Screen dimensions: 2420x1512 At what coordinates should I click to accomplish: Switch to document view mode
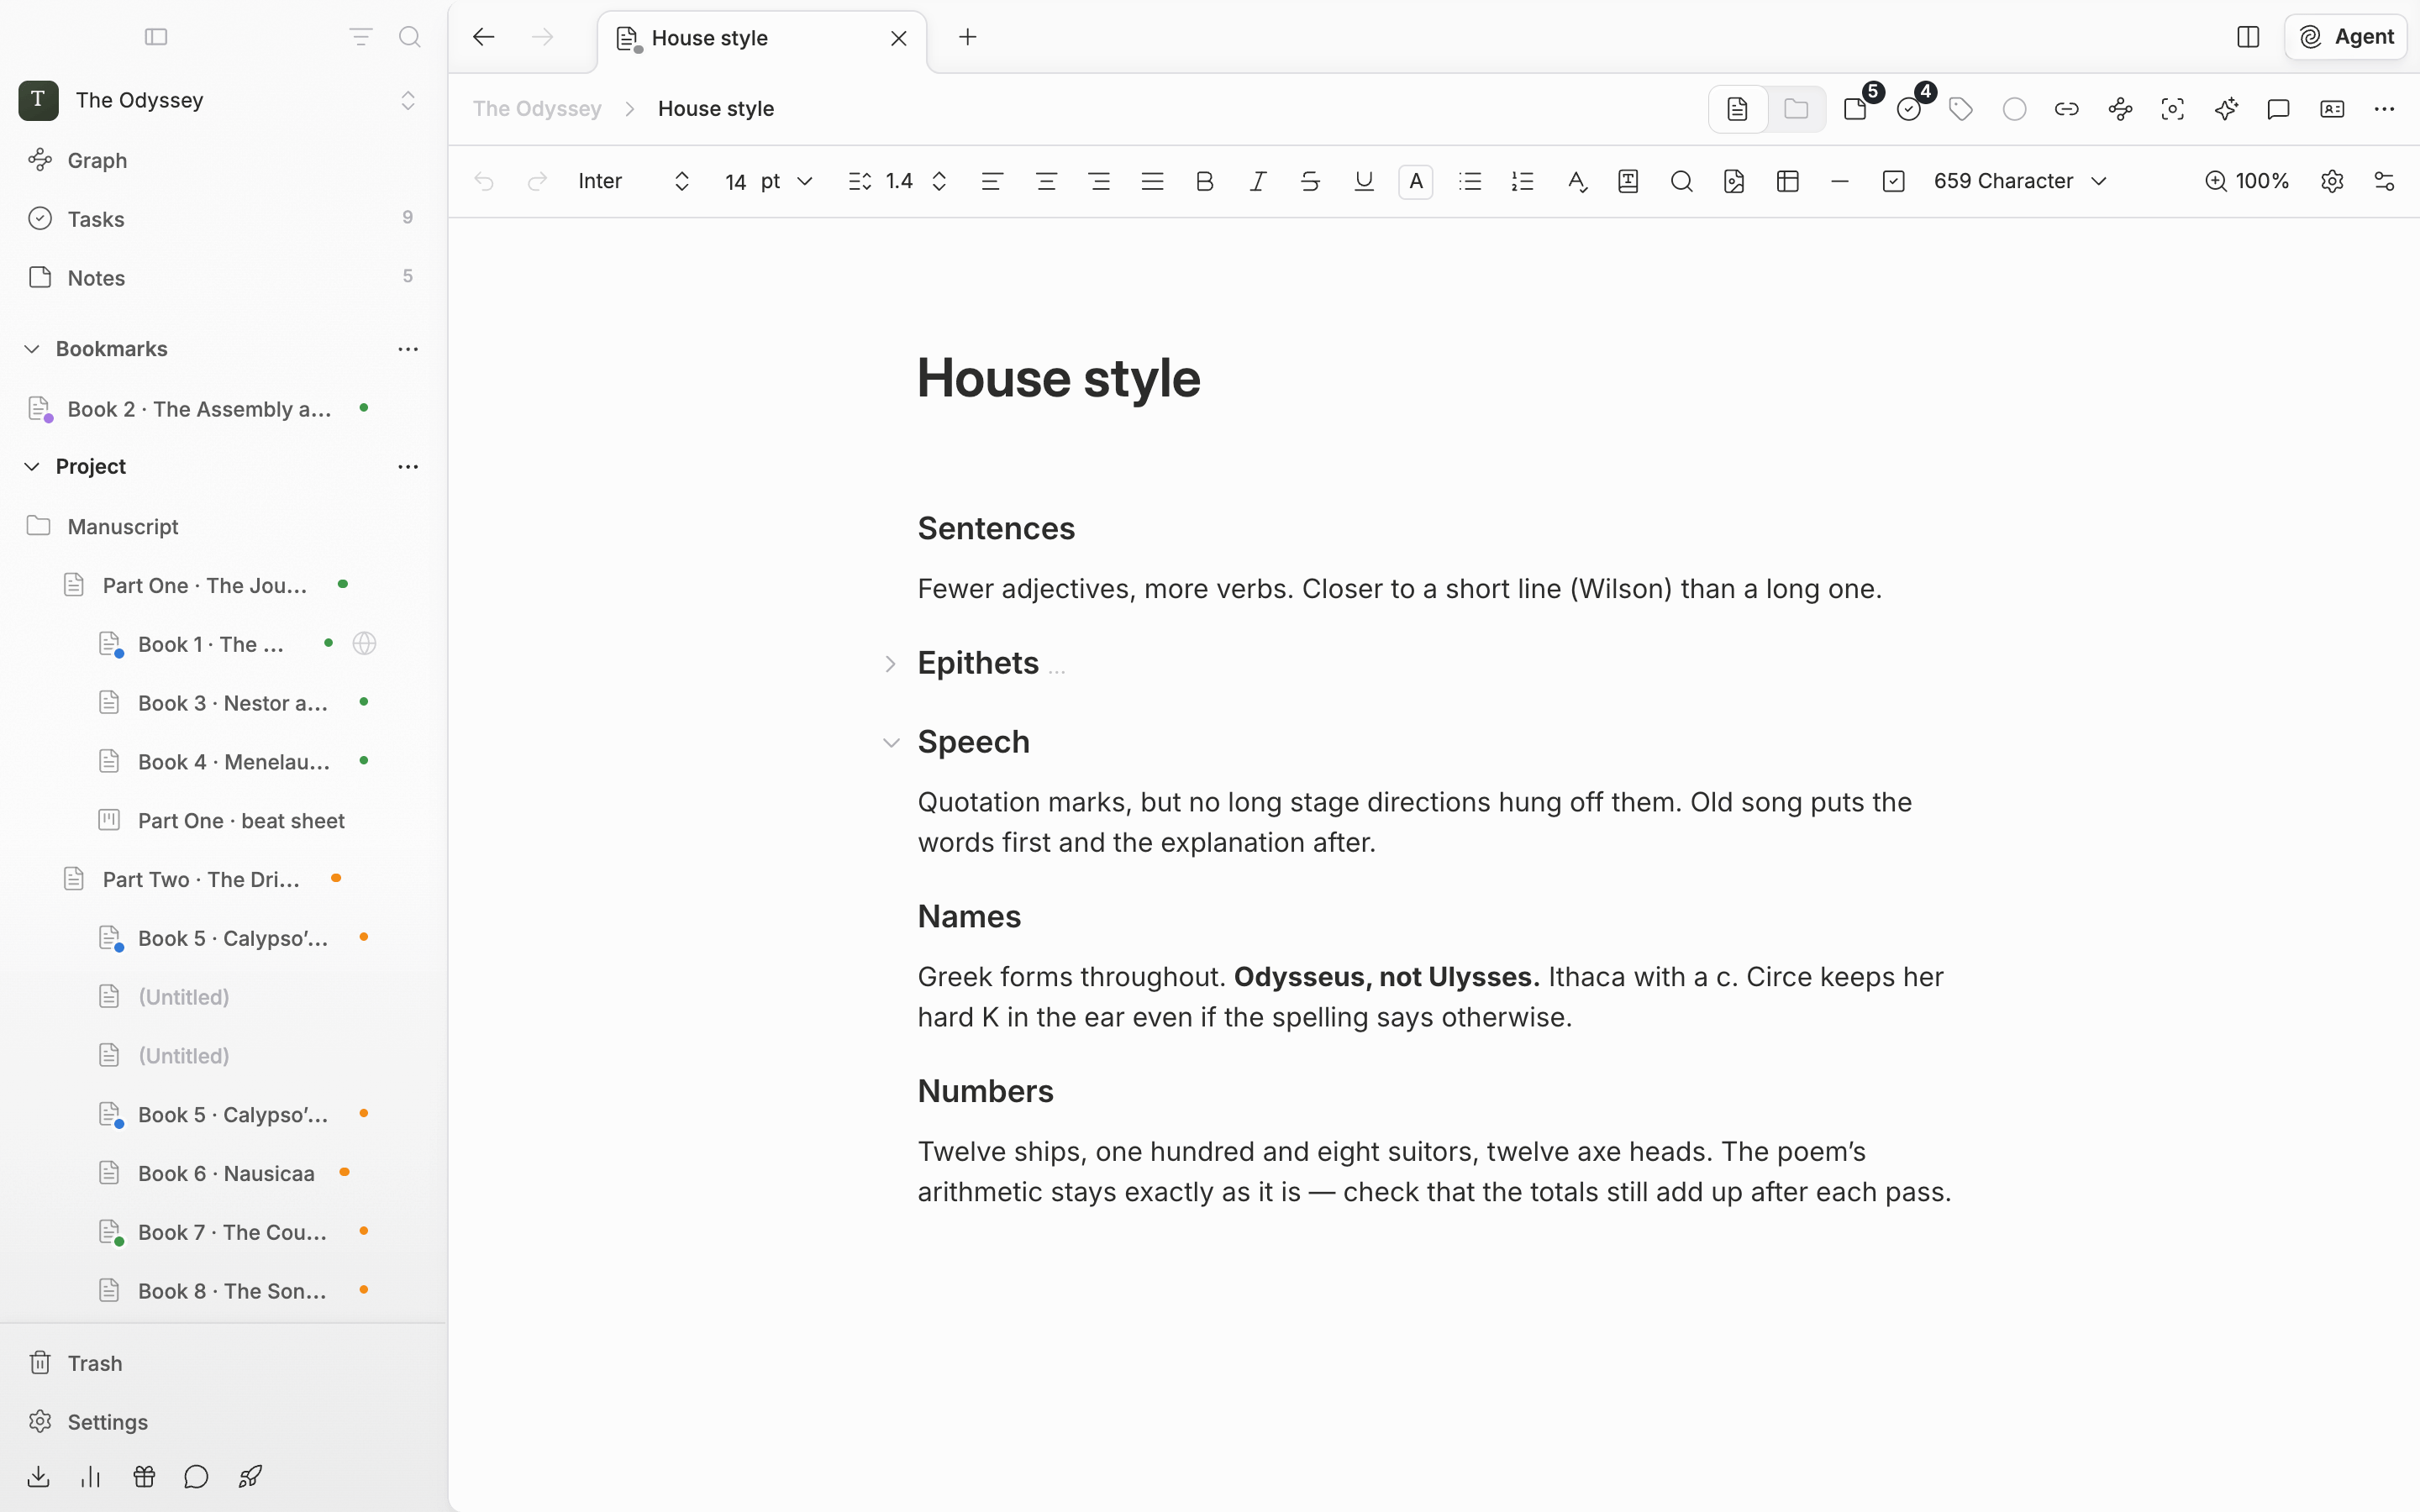click(1738, 109)
